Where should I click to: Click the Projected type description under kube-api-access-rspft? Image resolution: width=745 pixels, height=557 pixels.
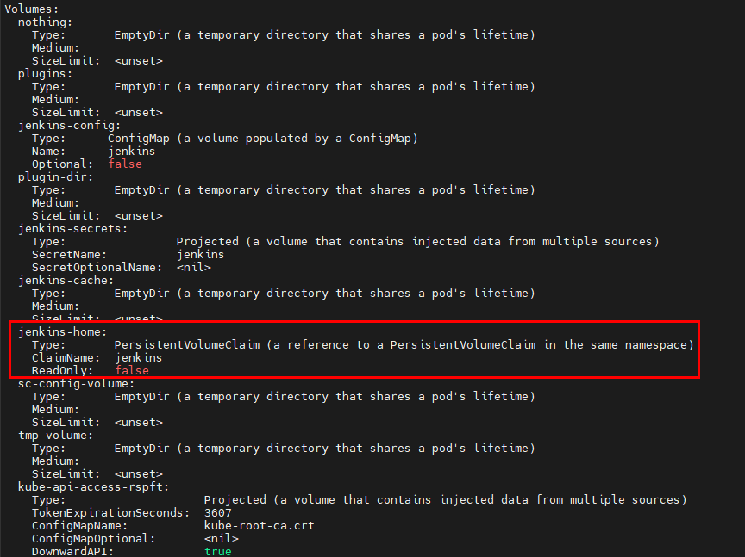[x=445, y=500]
